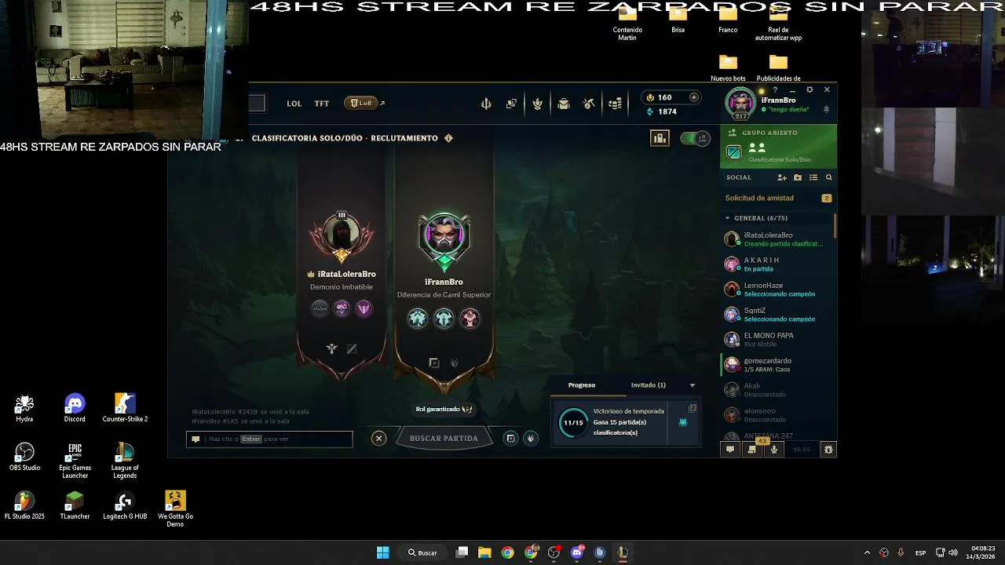The width and height of the screenshot is (1005, 565).
Task: Switch to the TFT game tab
Action: coord(322,104)
